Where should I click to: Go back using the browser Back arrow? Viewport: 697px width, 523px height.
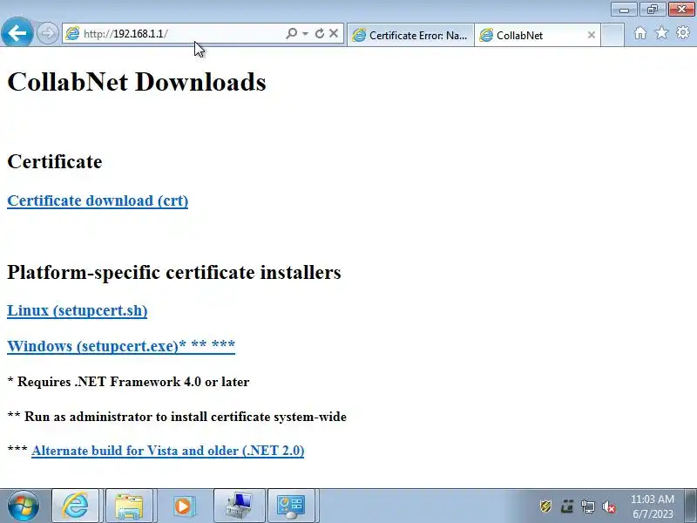17,32
